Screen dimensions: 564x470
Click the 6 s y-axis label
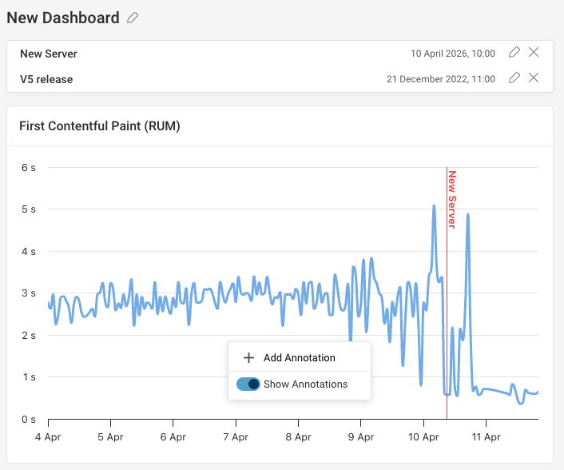(x=29, y=167)
